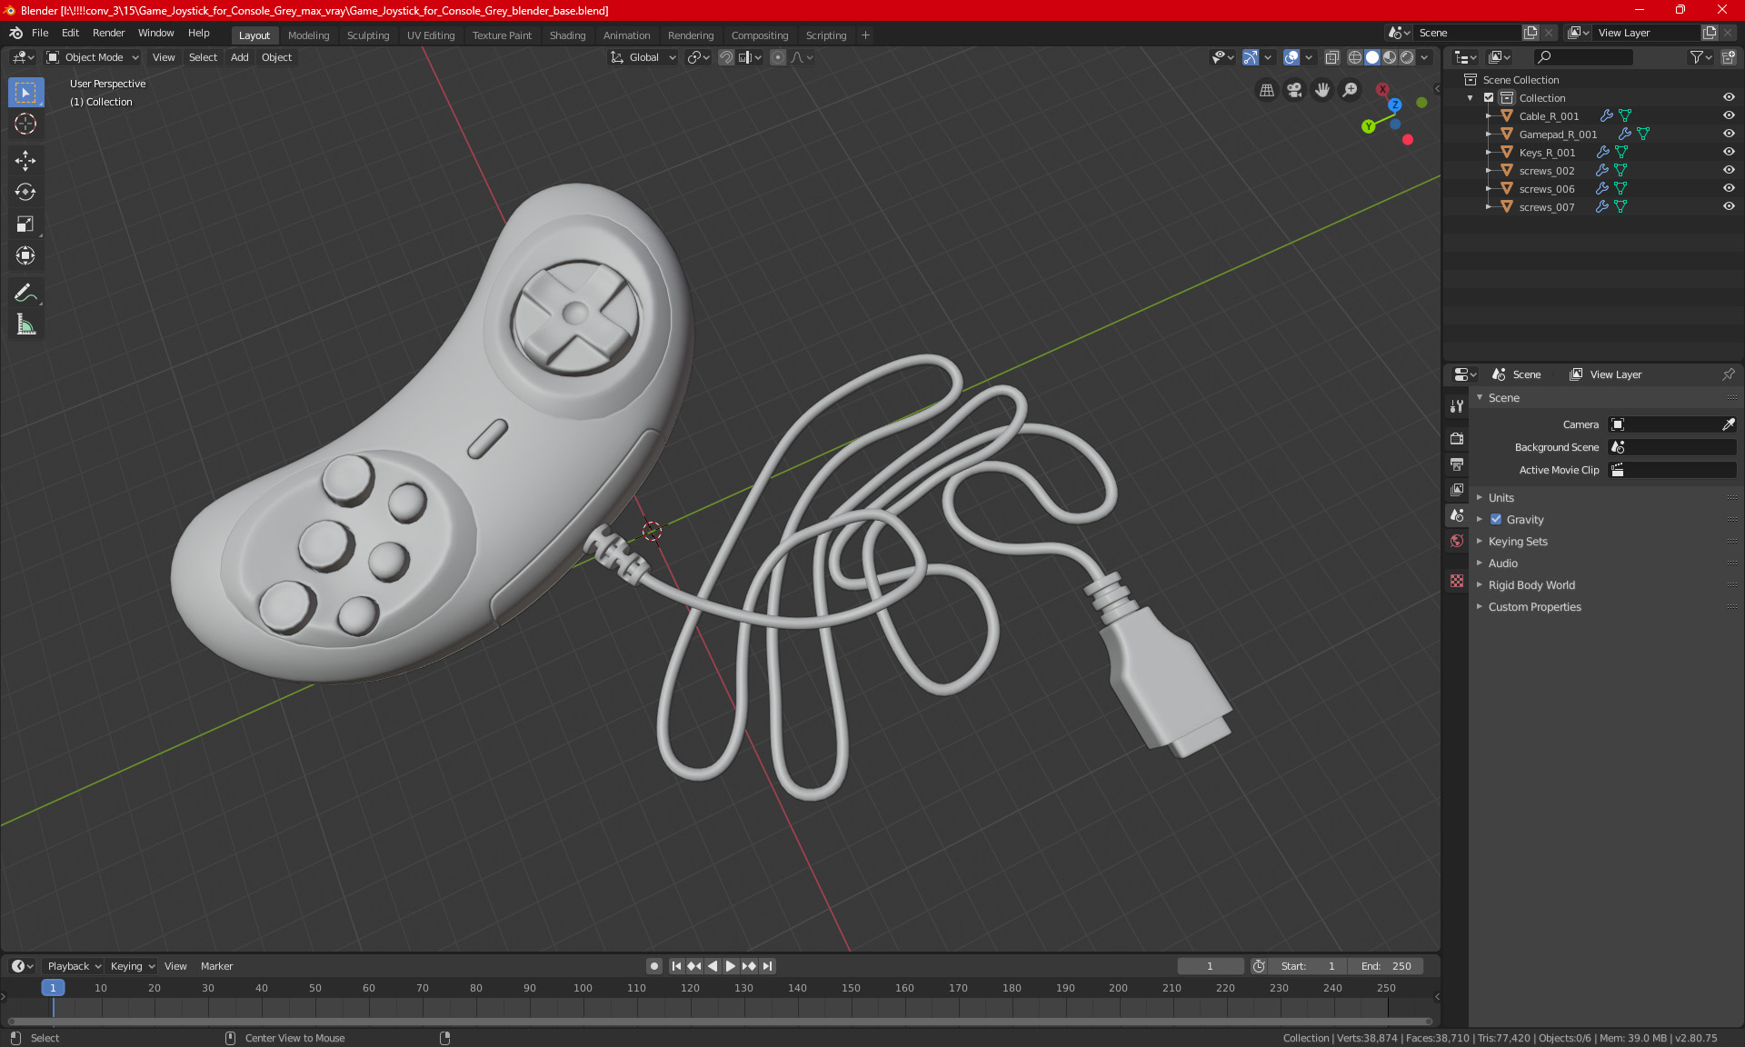Viewport: 1745px width, 1047px height.
Task: Click the zoom view magnifier icon
Action: [x=1351, y=90]
